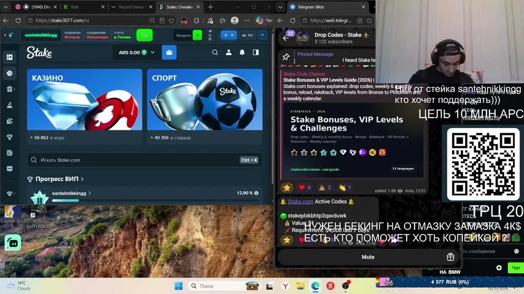Image resolution: width=524 pixels, height=294 pixels.
Task: Click the green extension button in claimer bar
Action: [144, 35]
